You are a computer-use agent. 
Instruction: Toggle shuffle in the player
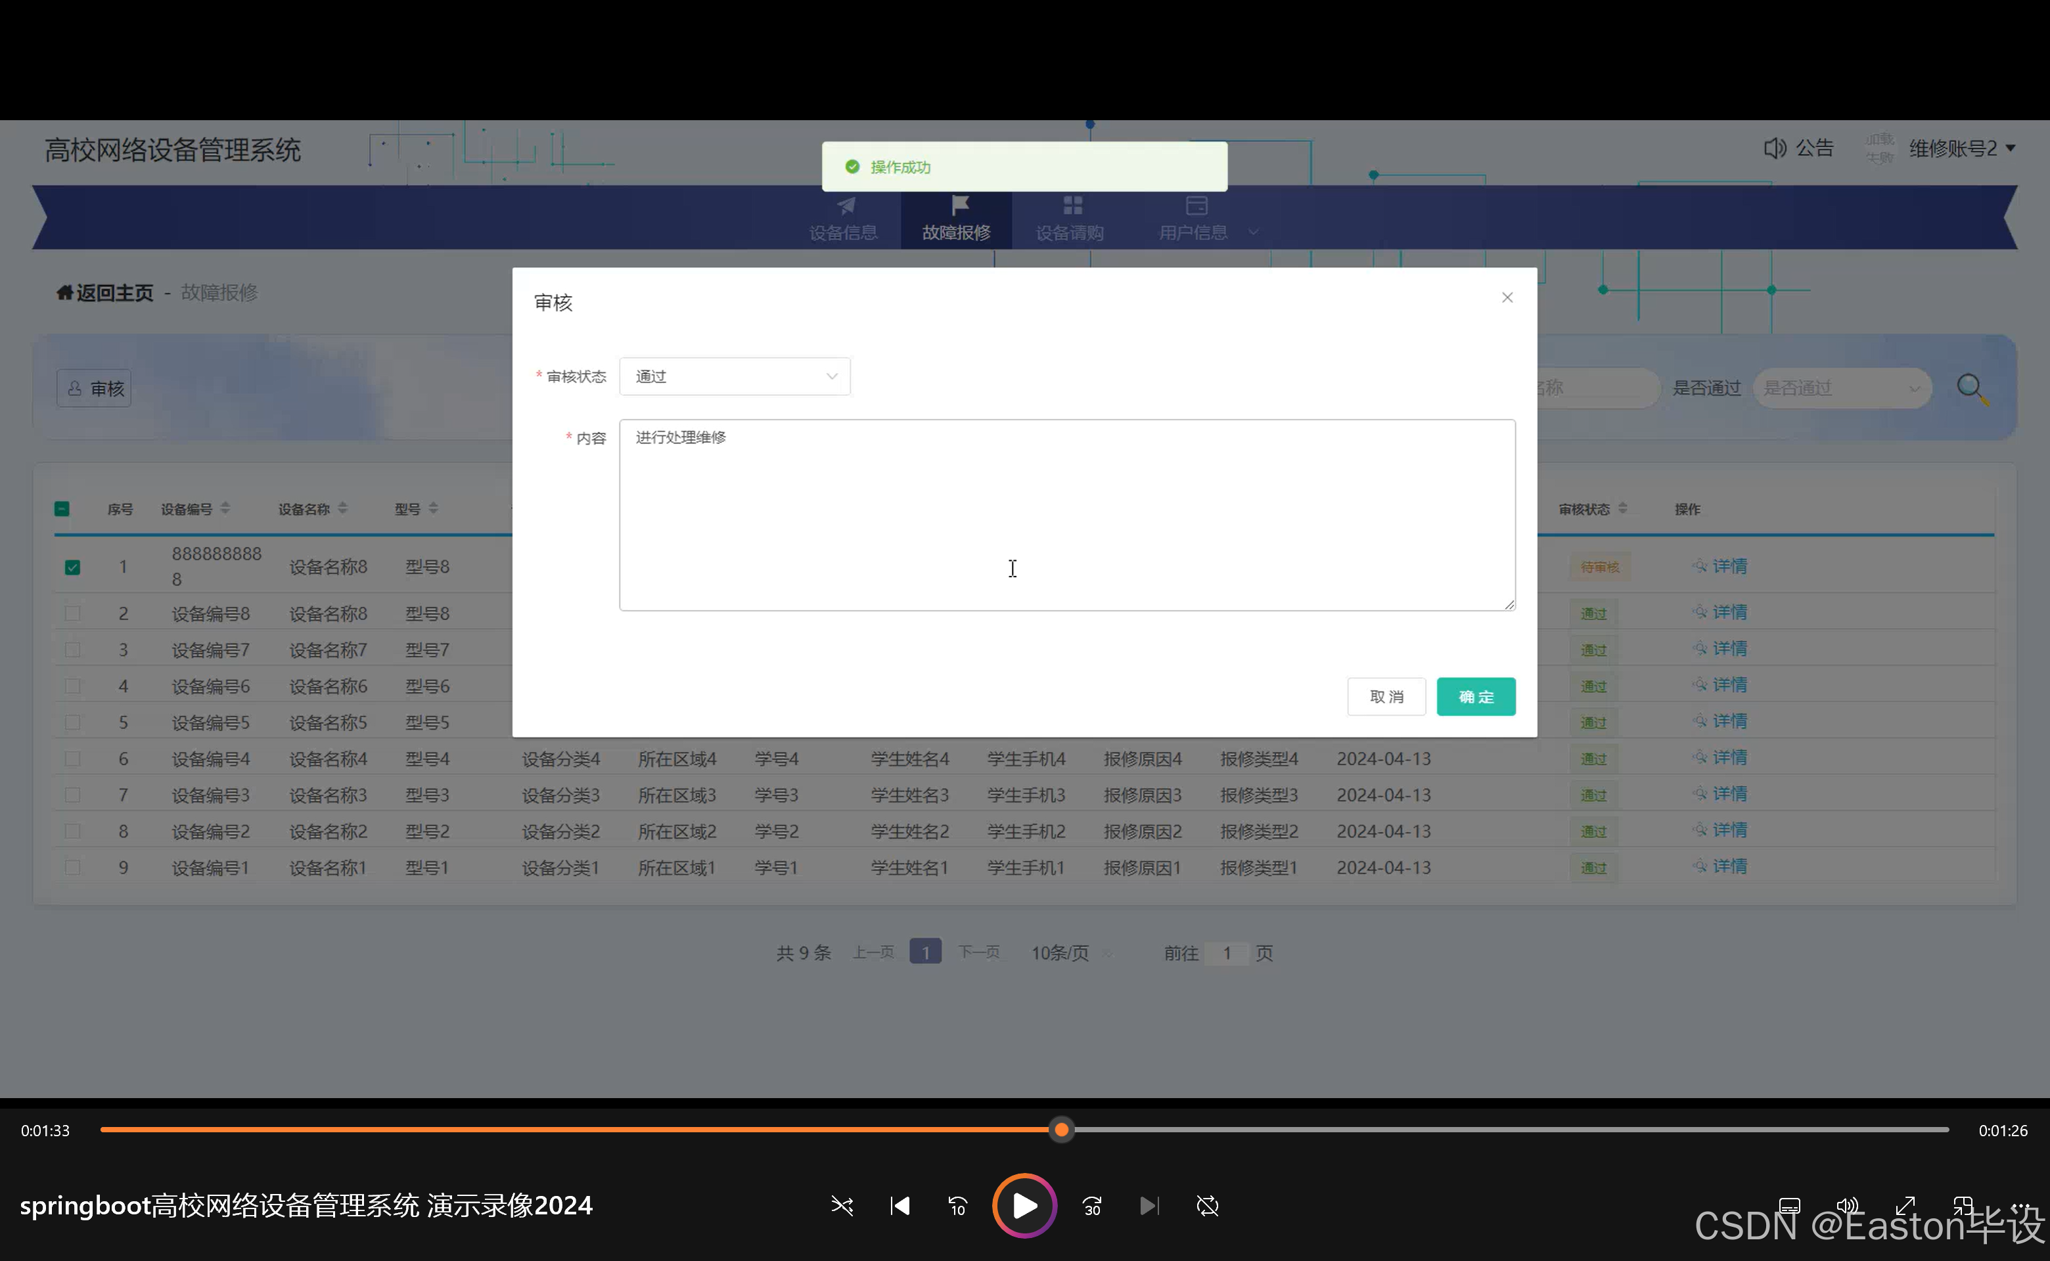pyautogui.click(x=842, y=1206)
